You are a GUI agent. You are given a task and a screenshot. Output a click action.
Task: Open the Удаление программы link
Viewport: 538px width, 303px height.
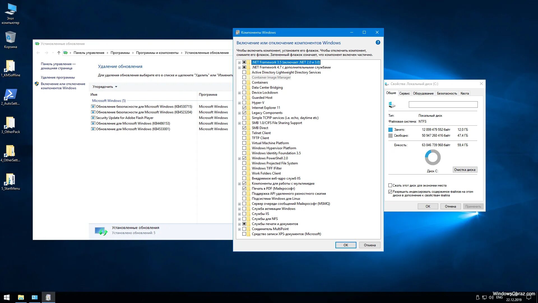(x=58, y=77)
